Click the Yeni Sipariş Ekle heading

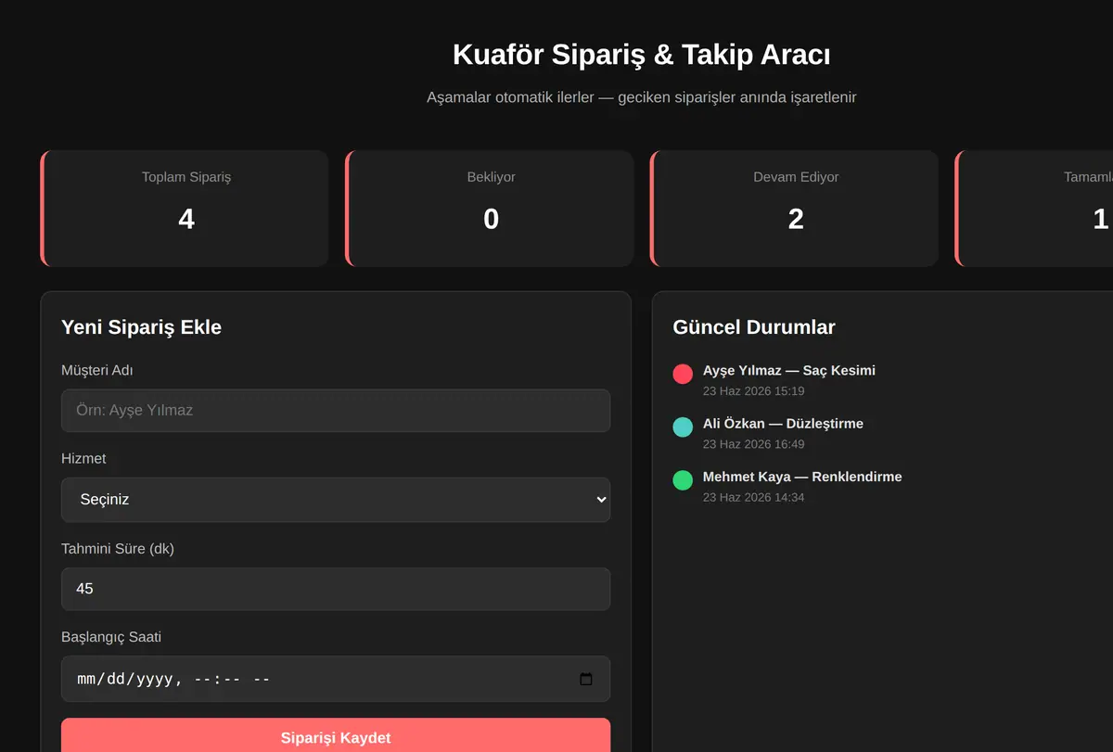point(141,326)
